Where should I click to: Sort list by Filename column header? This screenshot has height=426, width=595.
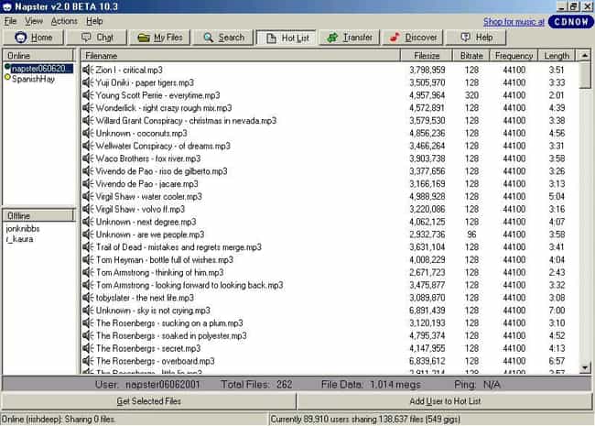point(241,56)
